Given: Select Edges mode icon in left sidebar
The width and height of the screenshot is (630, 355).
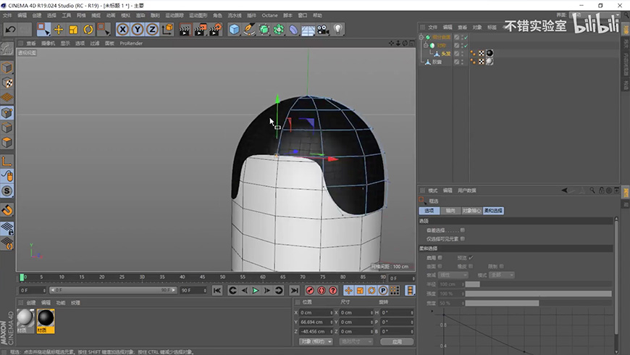Looking at the screenshot, I should (x=7, y=128).
